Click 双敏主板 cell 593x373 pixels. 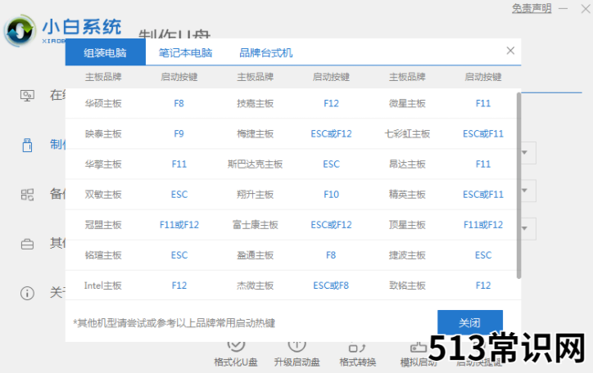103,195
